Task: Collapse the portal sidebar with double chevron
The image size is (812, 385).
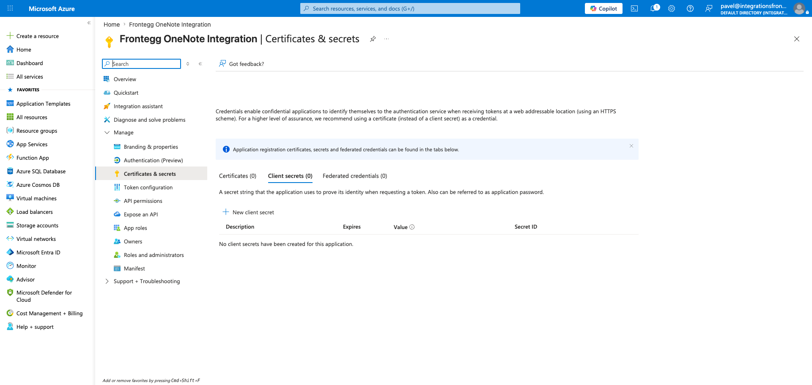Action: point(89,23)
